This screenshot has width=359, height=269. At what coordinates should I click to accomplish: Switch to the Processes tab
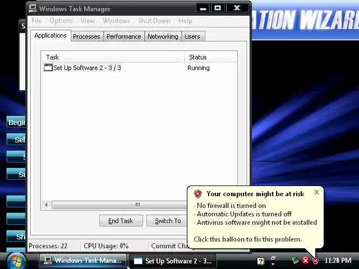[x=87, y=36]
